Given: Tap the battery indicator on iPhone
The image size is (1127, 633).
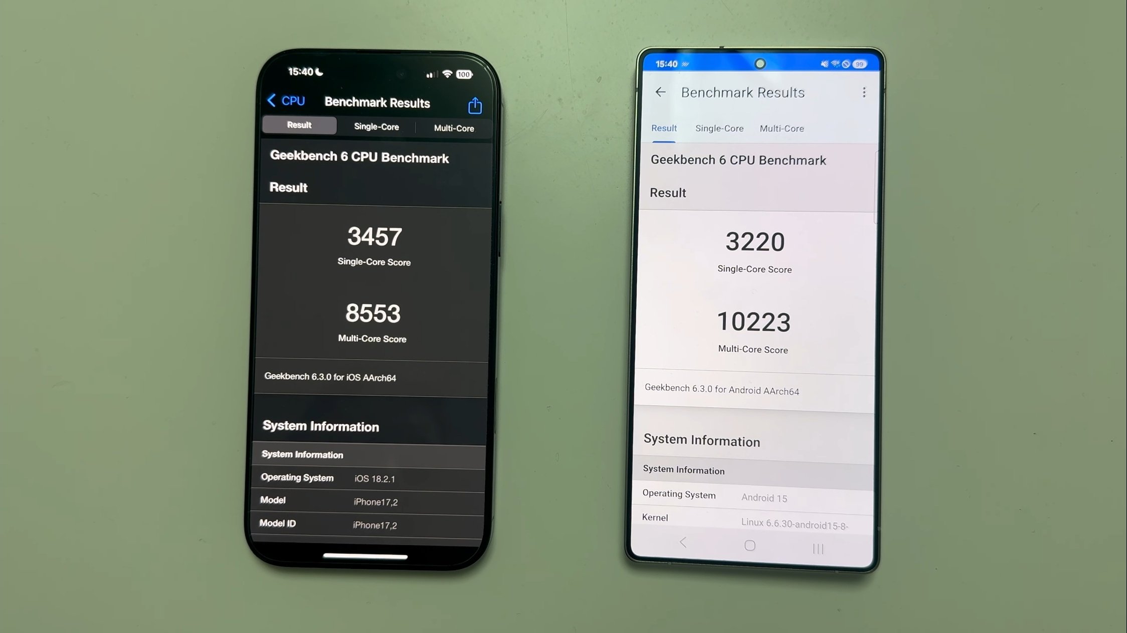Looking at the screenshot, I should (x=464, y=74).
